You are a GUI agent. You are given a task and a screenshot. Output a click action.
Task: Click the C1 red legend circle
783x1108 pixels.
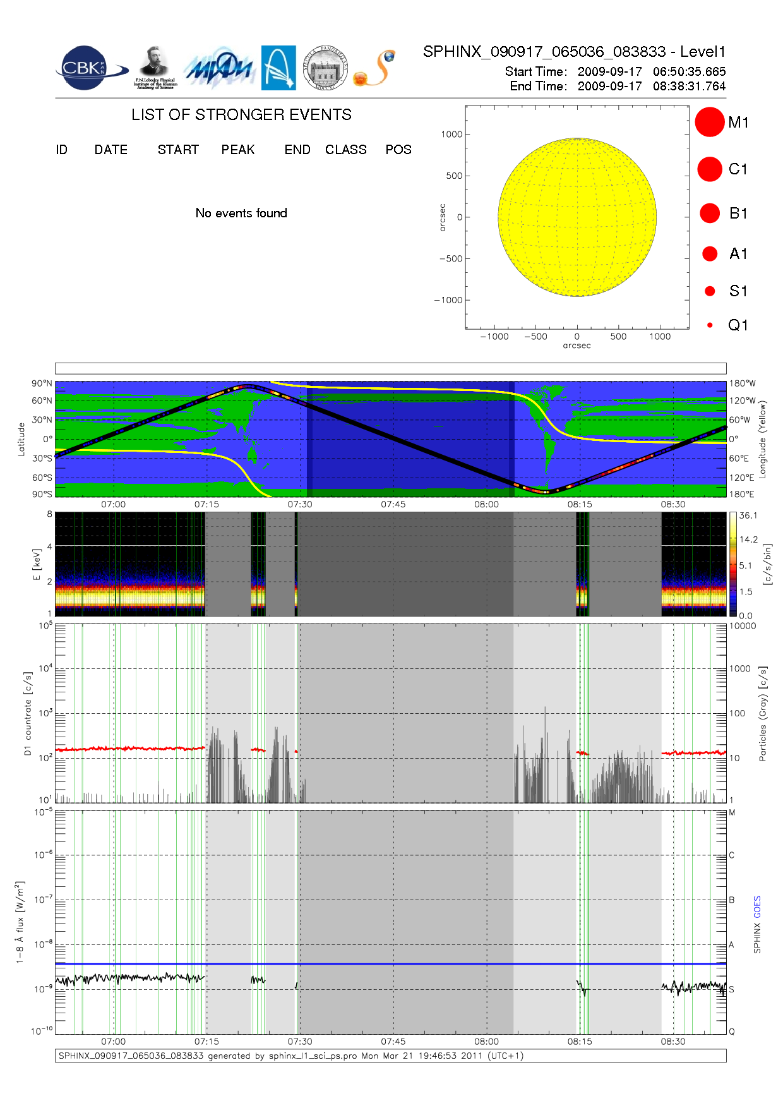tap(709, 169)
